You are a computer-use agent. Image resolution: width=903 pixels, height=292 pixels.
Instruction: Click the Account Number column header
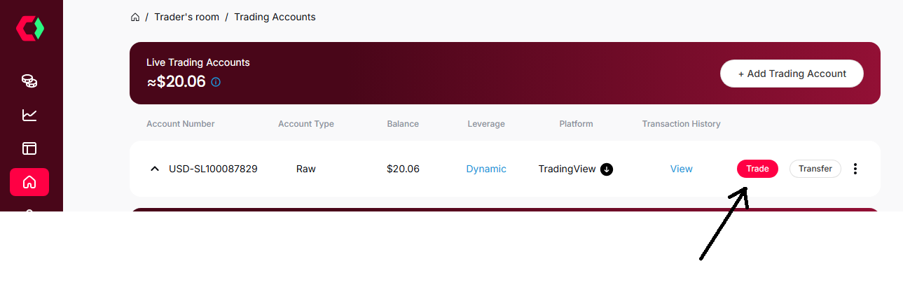click(180, 124)
